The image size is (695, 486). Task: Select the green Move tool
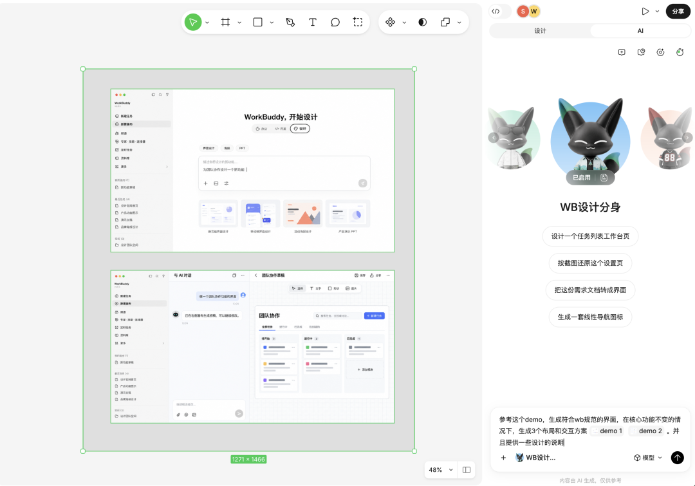[x=193, y=22]
